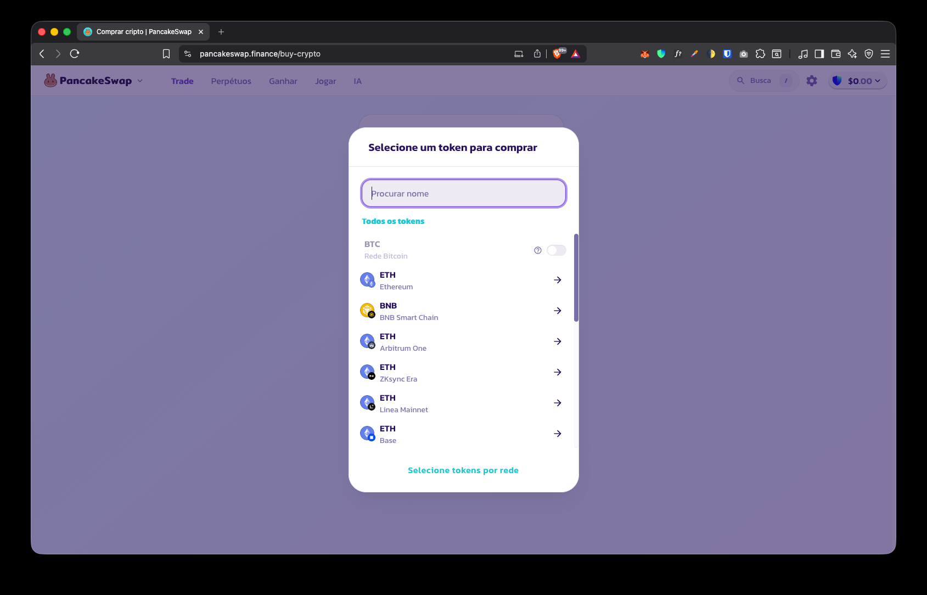
Task: Click the install app icon in address bar
Action: tap(519, 54)
